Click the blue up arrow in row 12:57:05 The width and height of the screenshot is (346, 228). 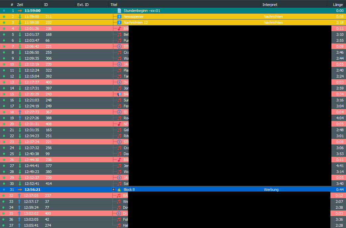coord(19,196)
